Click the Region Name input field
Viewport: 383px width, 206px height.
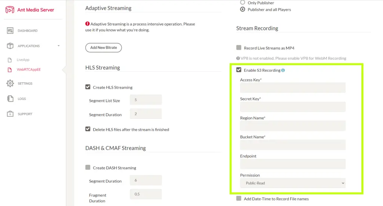tap(292, 126)
